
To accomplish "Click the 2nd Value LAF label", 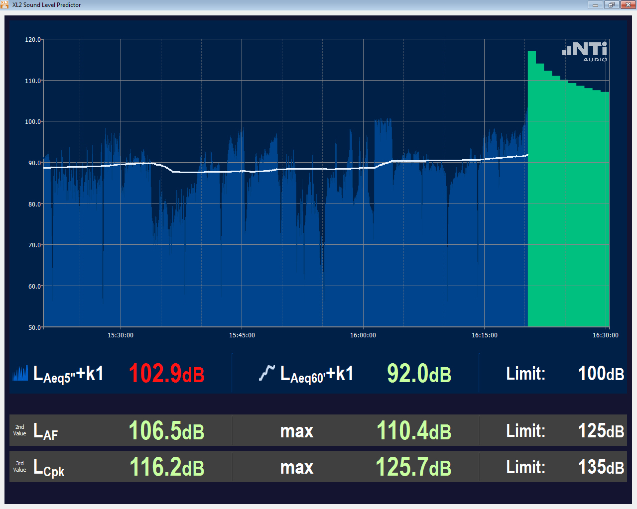I will click(x=45, y=431).
